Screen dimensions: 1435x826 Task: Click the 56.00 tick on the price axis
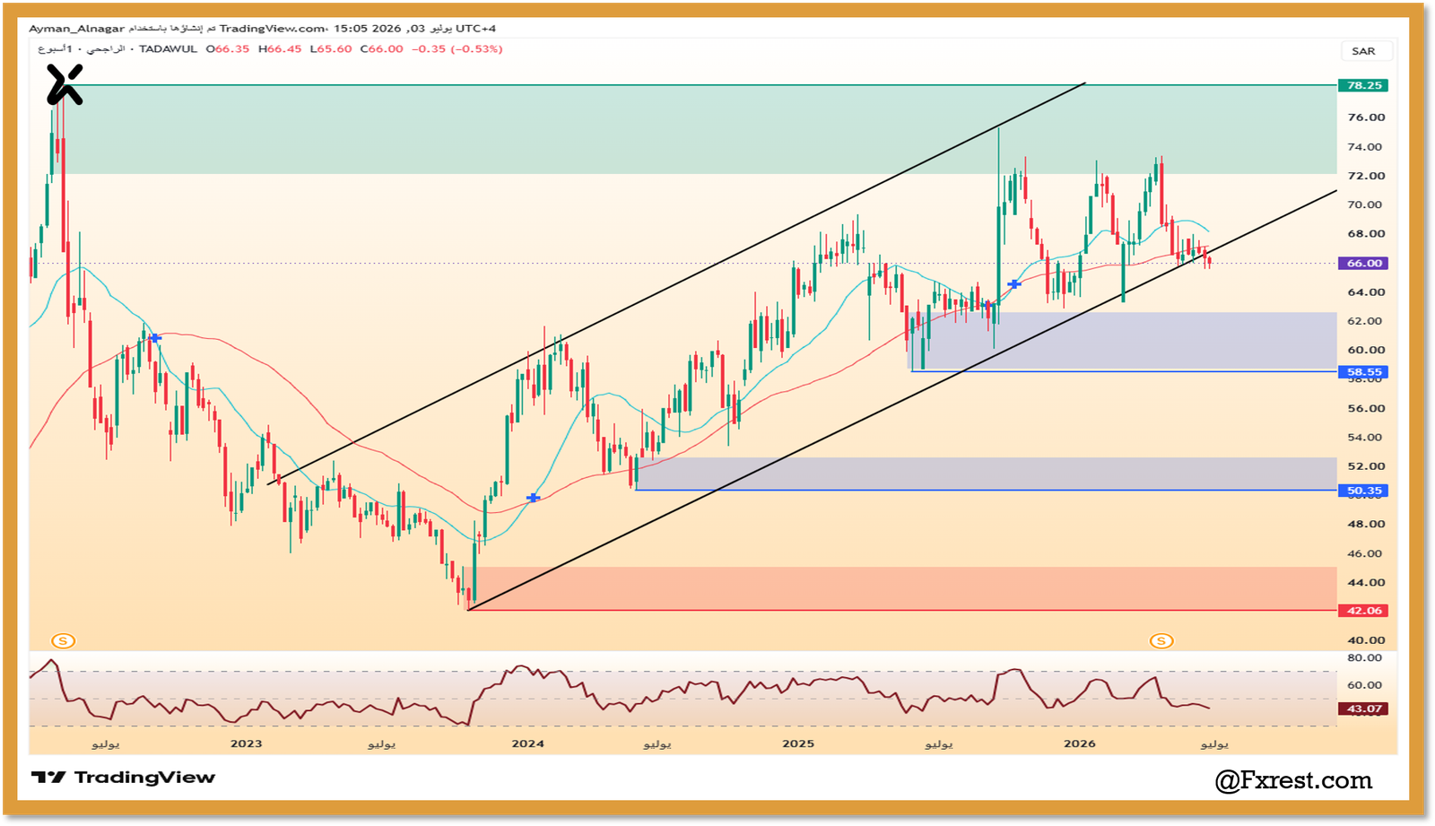(1366, 408)
